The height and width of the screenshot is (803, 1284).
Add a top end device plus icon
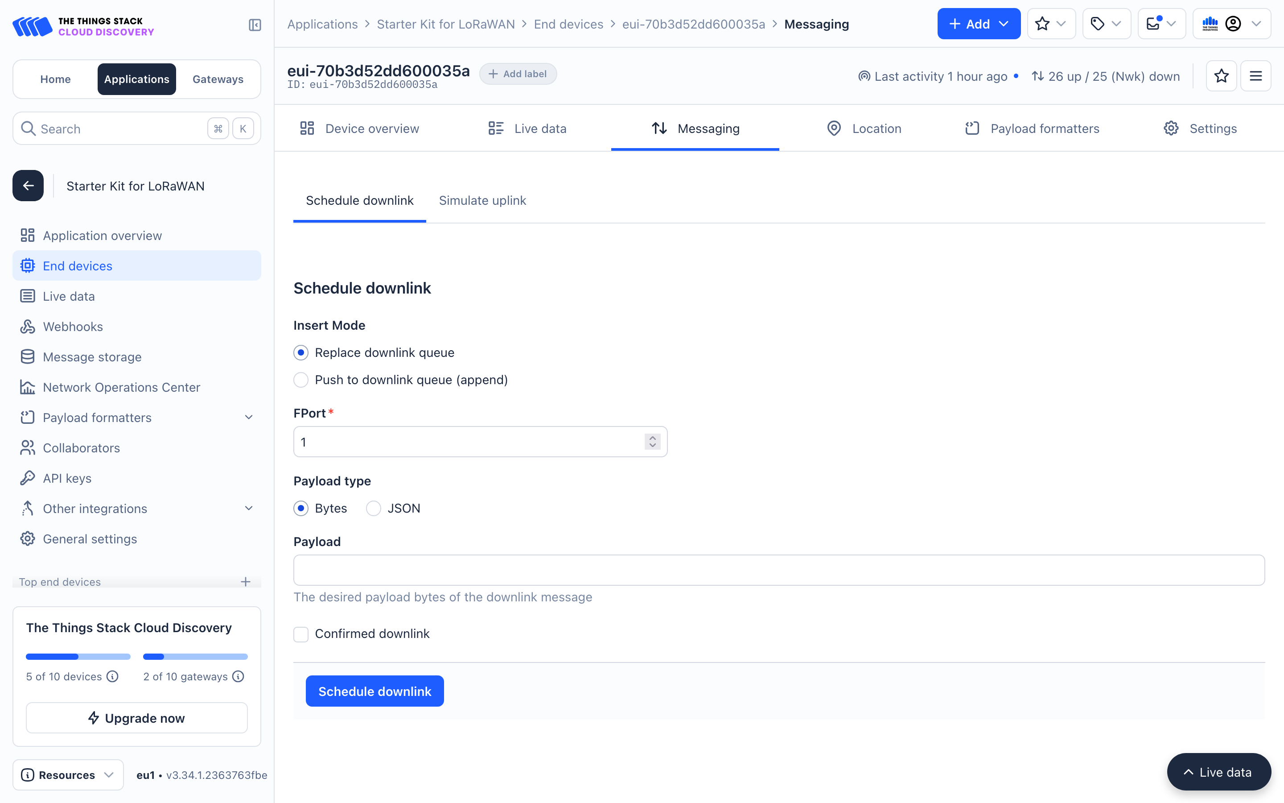pyautogui.click(x=245, y=582)
